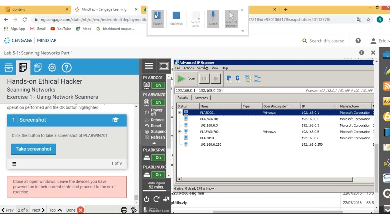
Task: Select the PLABWIN701 row in results
Action: [x=275, y=119]
